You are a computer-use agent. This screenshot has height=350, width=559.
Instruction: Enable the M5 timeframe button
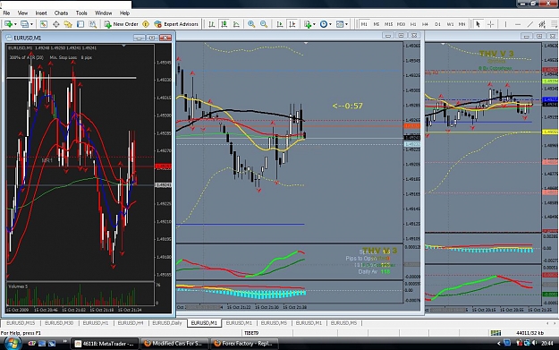(x=377, y=24)
